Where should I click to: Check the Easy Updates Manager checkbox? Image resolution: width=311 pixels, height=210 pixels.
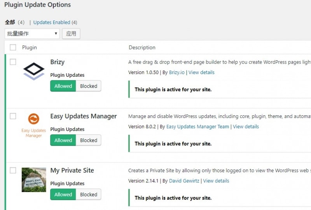(x=13, y=116)
